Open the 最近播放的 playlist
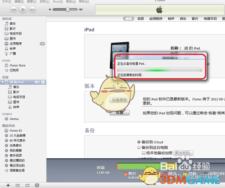Screen dimensions: 225x188 point(17,161)
